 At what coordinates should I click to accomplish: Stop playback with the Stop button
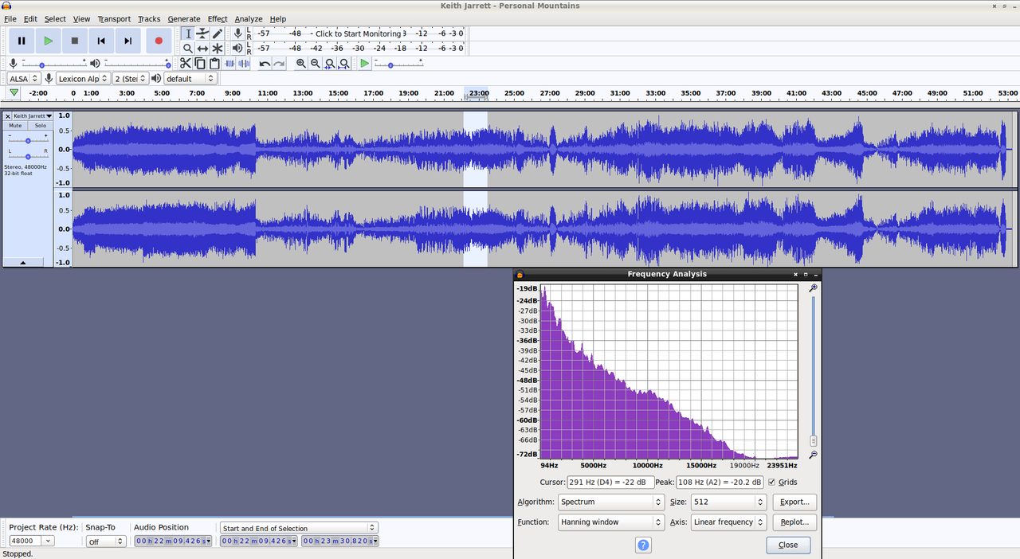75,41
